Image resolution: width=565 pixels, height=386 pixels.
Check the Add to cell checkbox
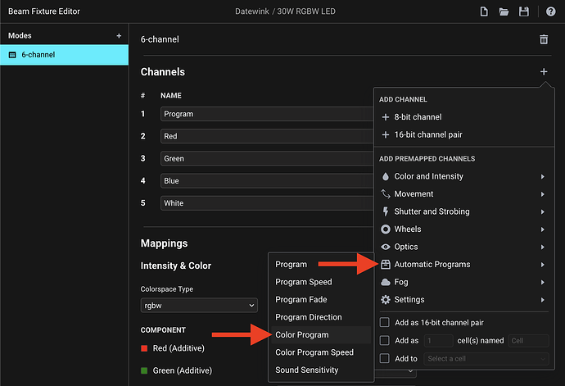tap(385, 358)
